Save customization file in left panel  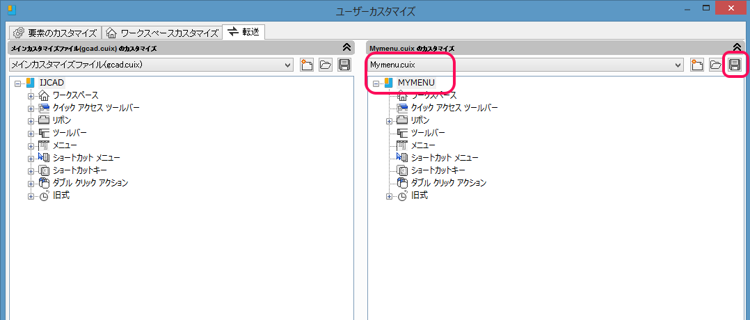pyautogui.click(x=344, y=65)
